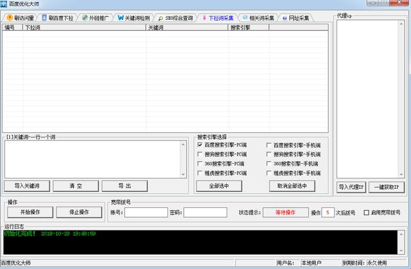Click the 关键词检测 W icon
Screen dimensions: 411x269
(121, 17)
